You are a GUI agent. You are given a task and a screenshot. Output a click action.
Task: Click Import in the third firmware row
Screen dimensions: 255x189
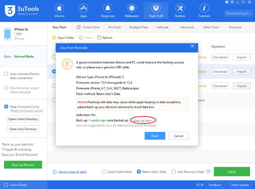241,86
